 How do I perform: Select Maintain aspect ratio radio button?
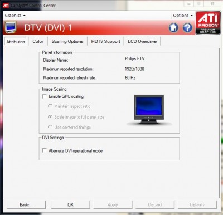[x=50, y=106]
